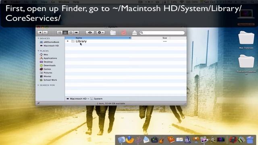Collapse the PLACES sidebar section
This screenshot has height=145, width=258.
[38, 51]
